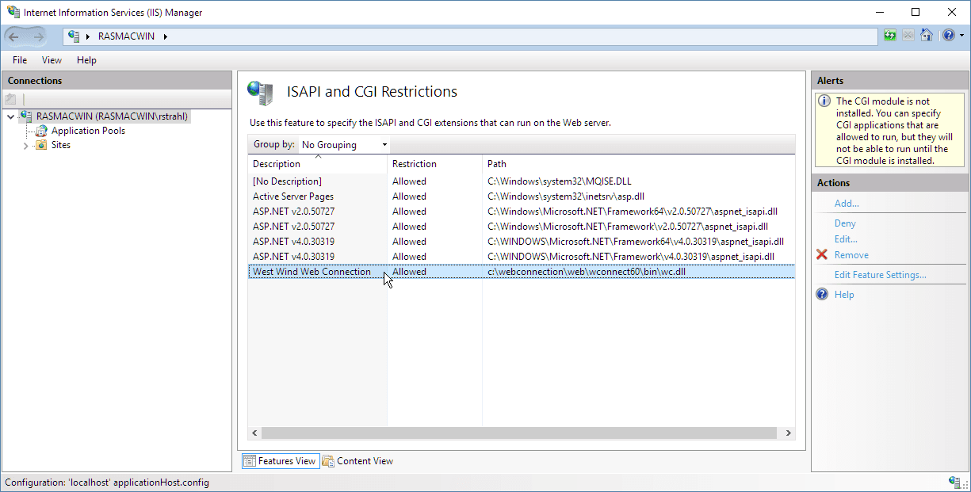The height and width of the screenshot is (492, 971).
Task: Open Edit Feature Settings...
Action: 880,275
